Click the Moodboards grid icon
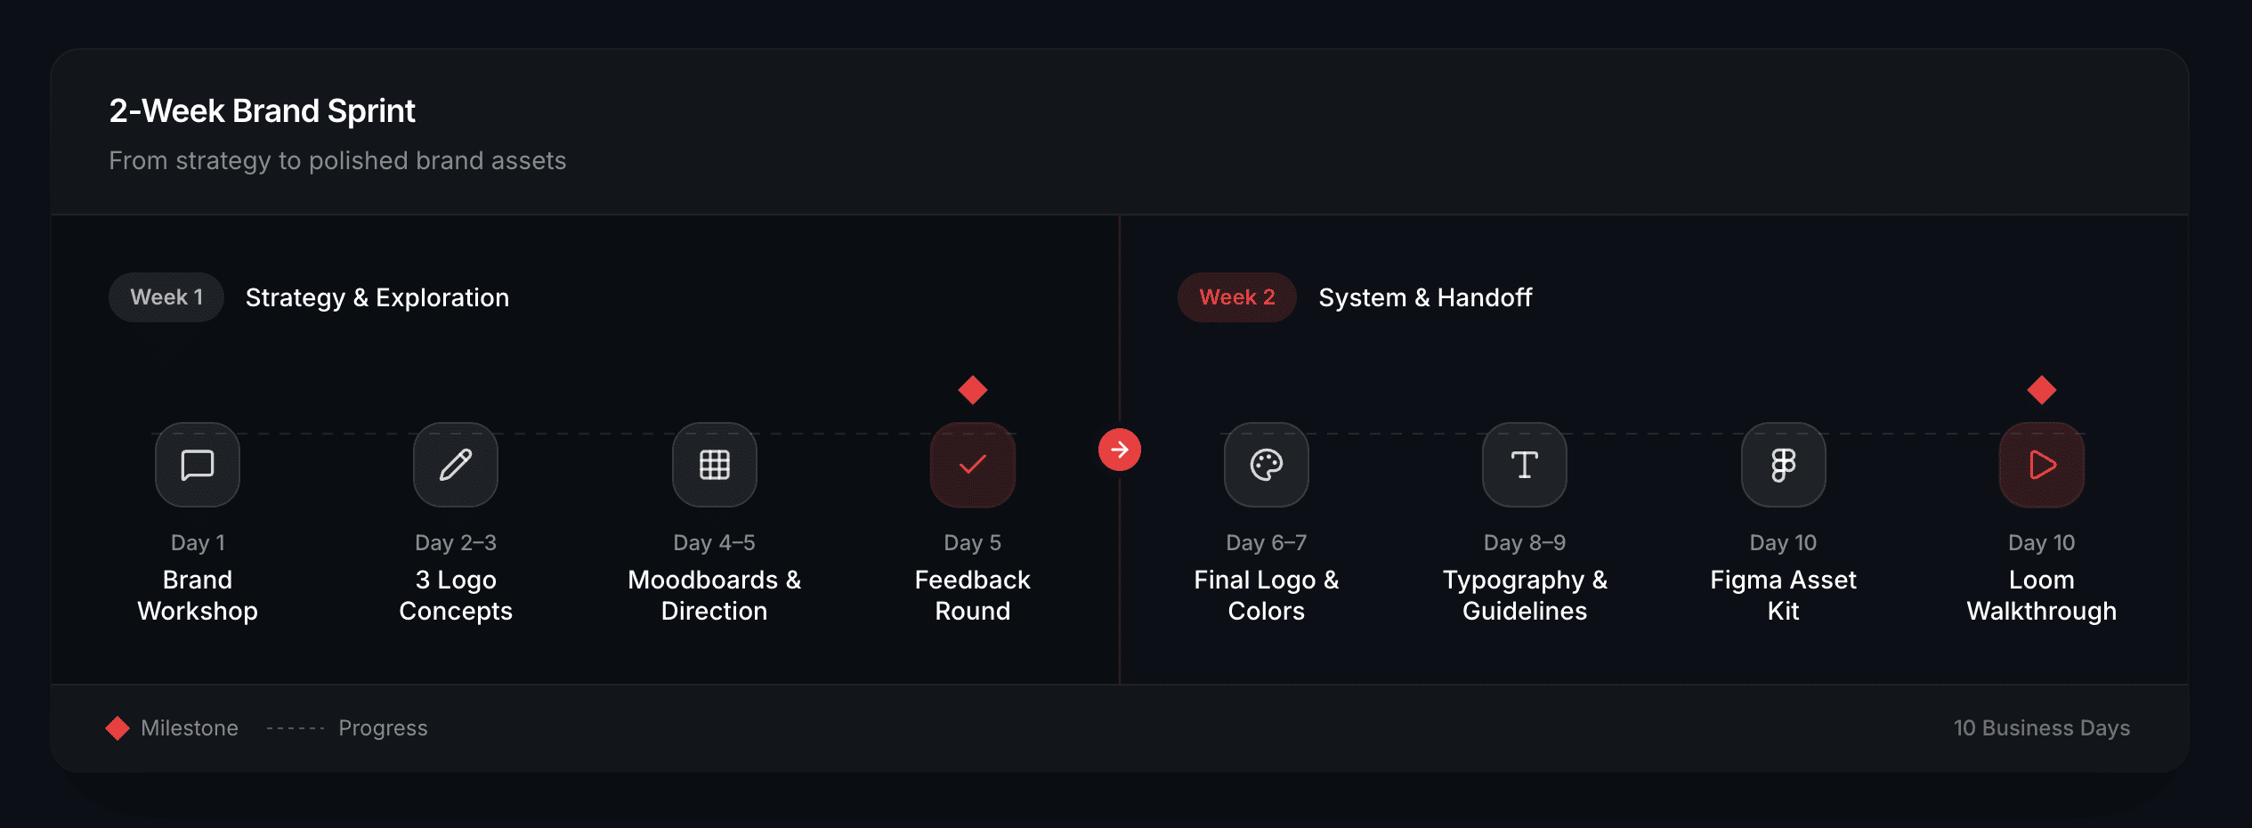The width and height of the screenshot is (2252, 828). (x=714, y=465)
